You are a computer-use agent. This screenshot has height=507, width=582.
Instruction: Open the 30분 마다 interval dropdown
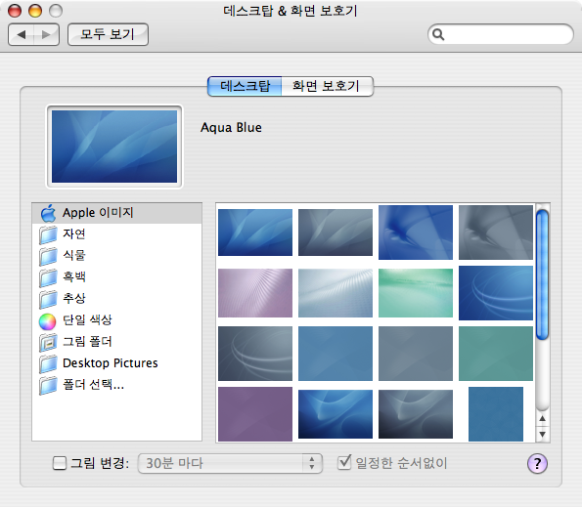pyautogui.click(x=230, y=463)
